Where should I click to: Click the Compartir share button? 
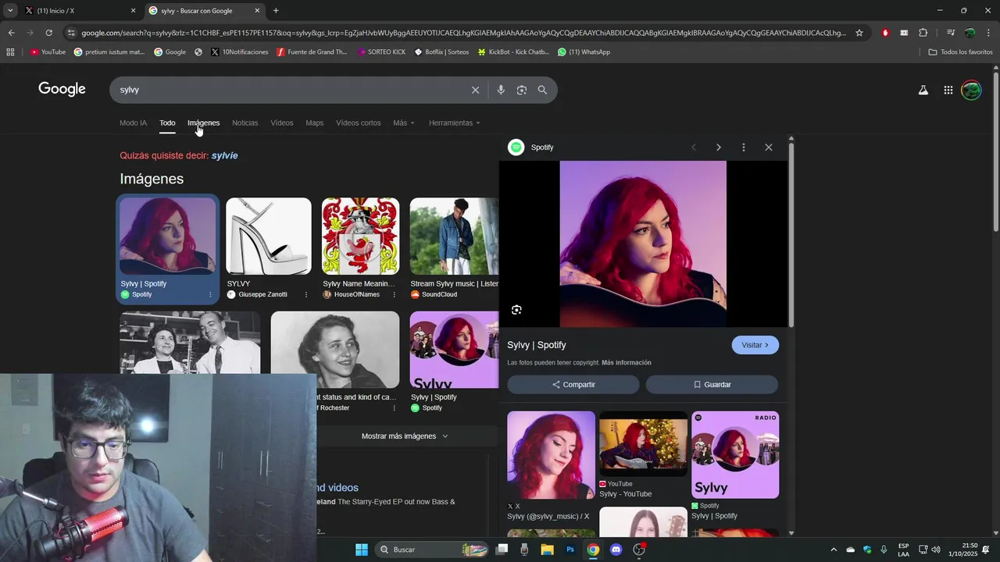573,385
